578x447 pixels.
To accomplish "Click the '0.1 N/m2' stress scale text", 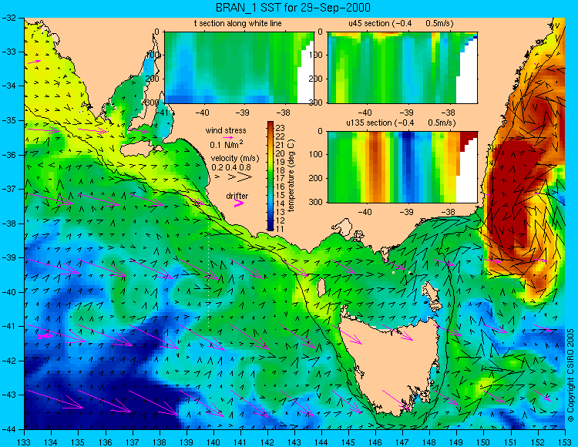I will 227,144.
